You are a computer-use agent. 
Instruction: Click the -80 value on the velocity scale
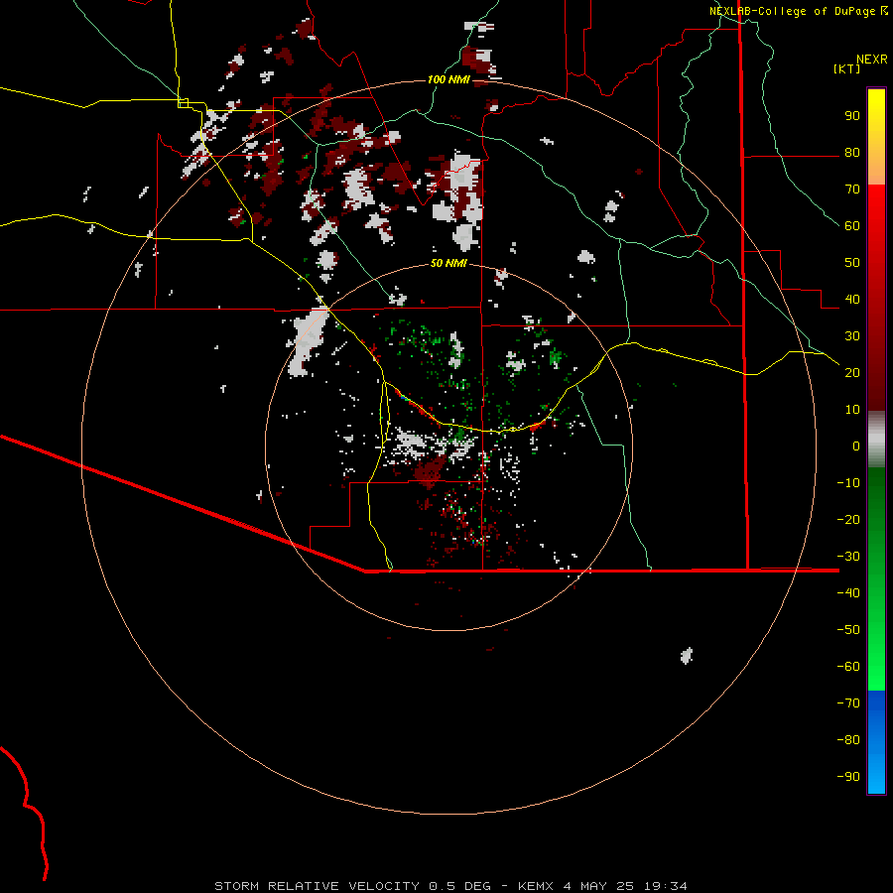click(848, 740)
